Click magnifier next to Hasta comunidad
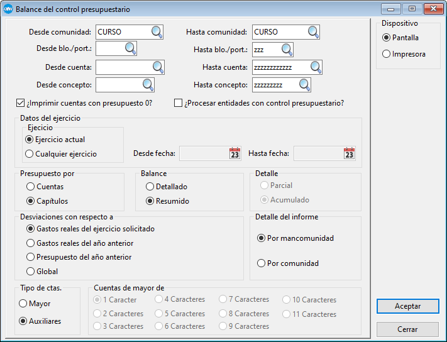Image resolution: width=447 pixels, height=342 pixels. (x=313, y=32)
